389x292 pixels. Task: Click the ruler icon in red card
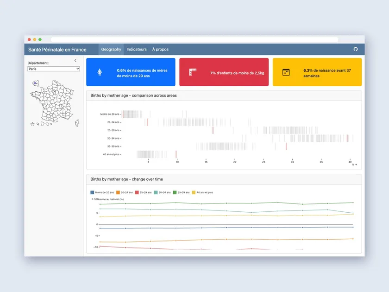coord(193,72)
